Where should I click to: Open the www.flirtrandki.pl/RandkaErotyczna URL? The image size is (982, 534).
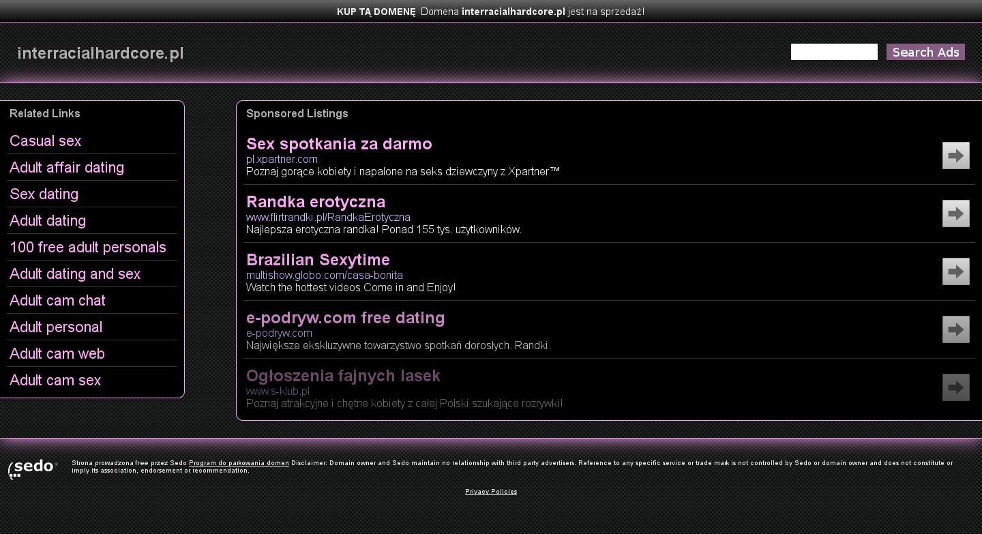pos(328,218)
